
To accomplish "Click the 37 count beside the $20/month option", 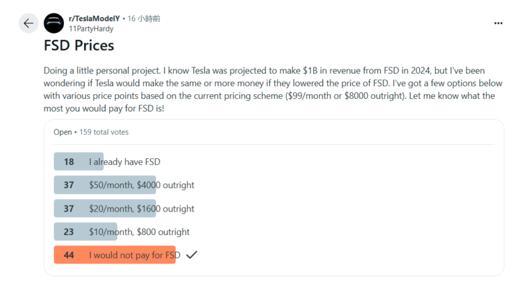I will (x=69, y=208).
